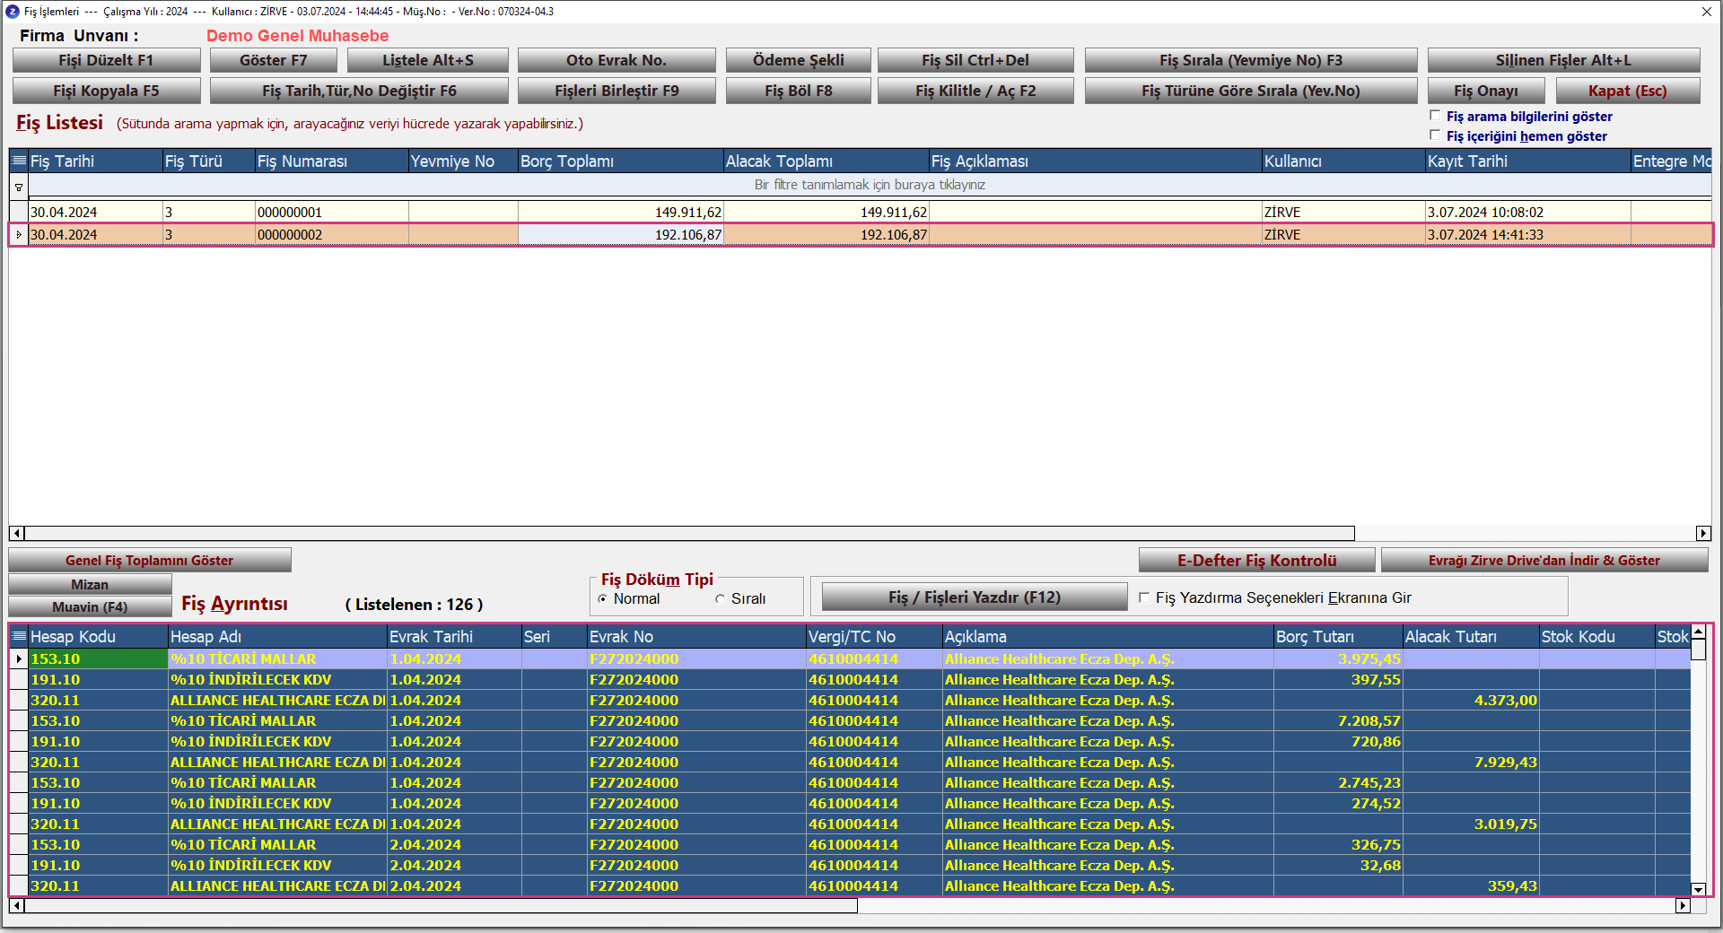Click row indicator arrow of first 153.10 row
1723x933 pixels.
coord(18,659)
